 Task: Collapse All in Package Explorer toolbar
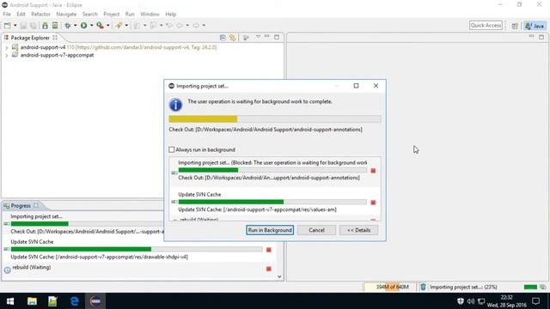point(223,37)
